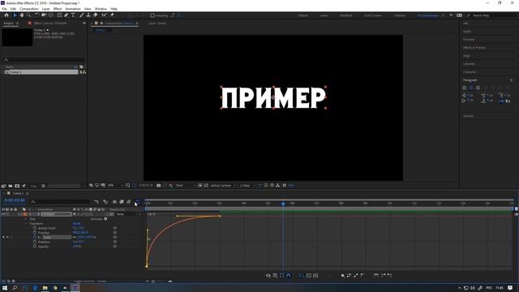This screenshot has width=519, height=292.
Task: Toggle the Position property stopwatch
Action: click(x=35, y=233)
